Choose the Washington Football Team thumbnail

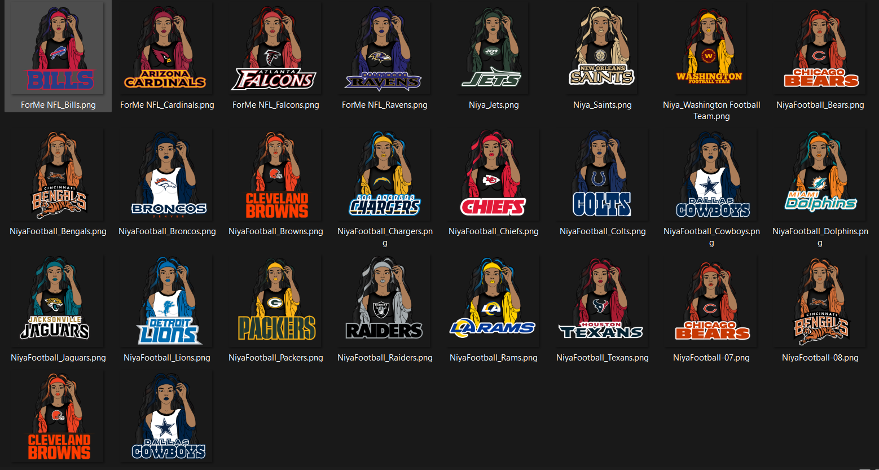[711, 51]
